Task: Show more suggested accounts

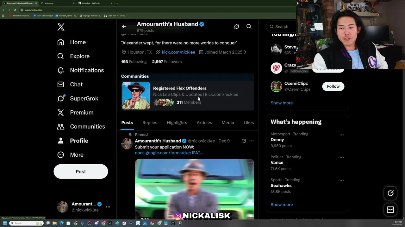Action: click(282, 103)
